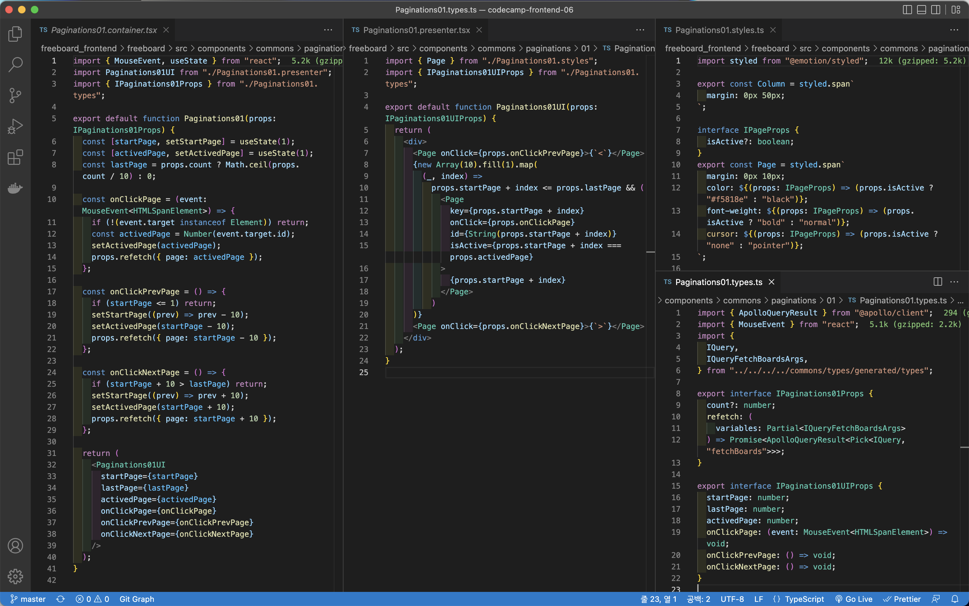Open the Source Control view
Screen dimensions: 969x606
tap(15, 96)
